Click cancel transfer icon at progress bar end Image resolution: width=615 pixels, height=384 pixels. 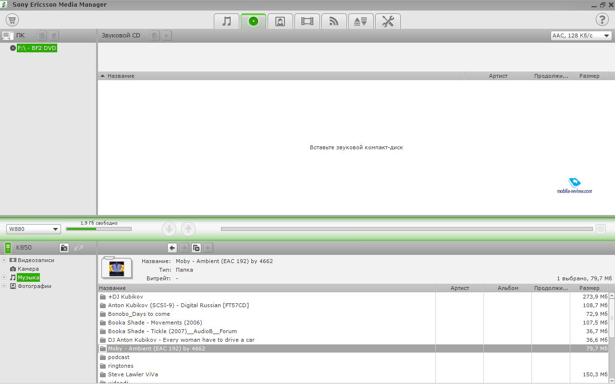coord(601,229)
